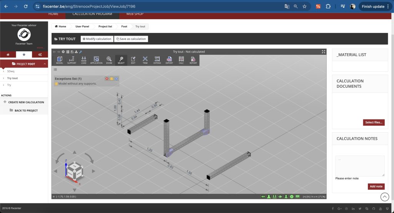Switch to the favorites star tab
The image size is (394, 213).
pos(24,55)
